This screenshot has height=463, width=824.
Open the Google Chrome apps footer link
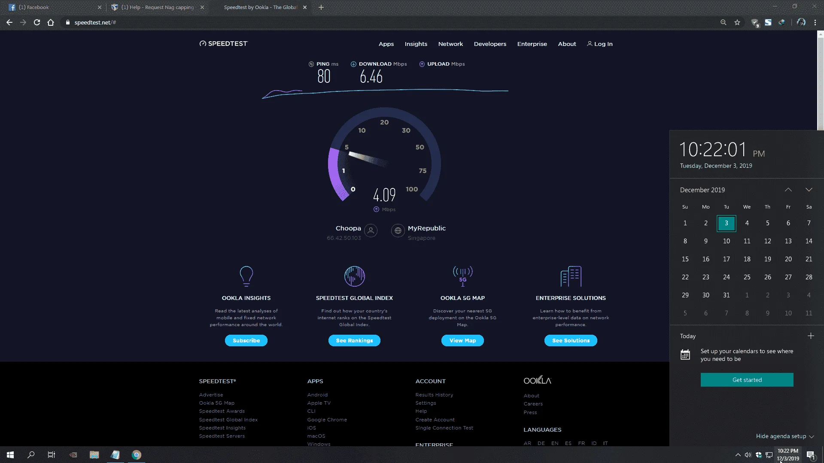327,420
